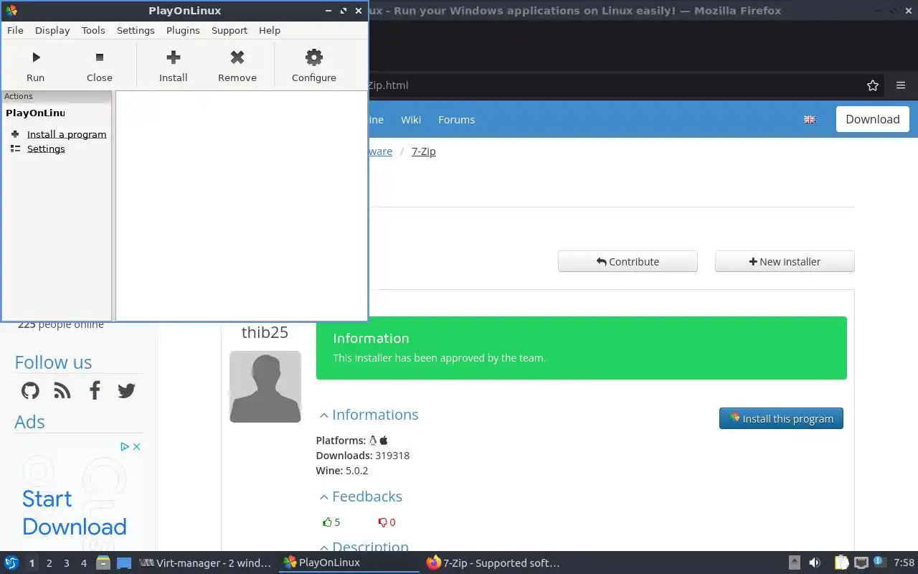The image size is (918, 574).
Task: Click the clipboard tray icon
Action: click(x=841, y=563)
